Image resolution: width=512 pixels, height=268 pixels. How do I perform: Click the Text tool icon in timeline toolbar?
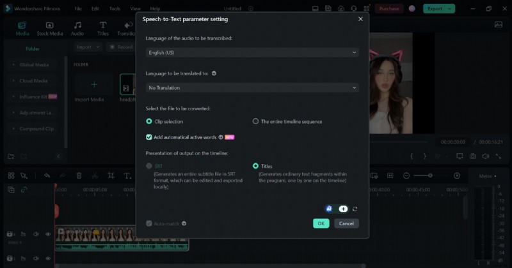click(x=127, y=176)
